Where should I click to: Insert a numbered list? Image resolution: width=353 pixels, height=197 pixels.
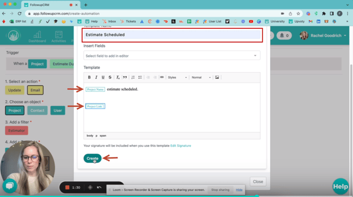pyautogui.click(x=133, y=77)
